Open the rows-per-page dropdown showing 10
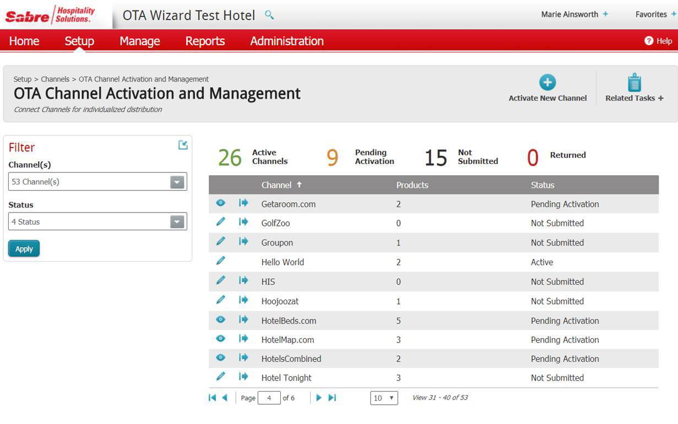This screenshot has width=678, height=424. click(384, 398)
